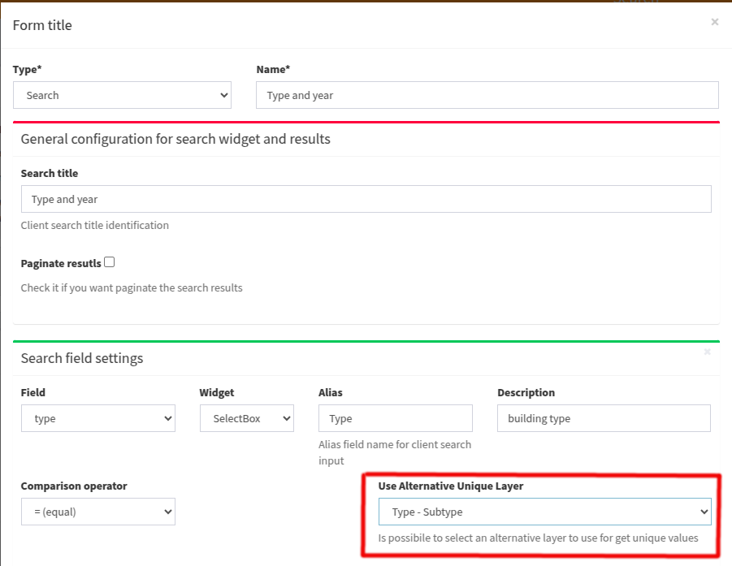
Task: Click the Alias input containing Type
Action: [x=396, y=418]
